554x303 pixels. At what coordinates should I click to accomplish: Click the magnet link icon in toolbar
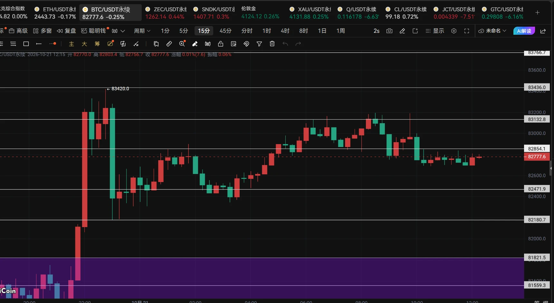[x=246, y=44]
